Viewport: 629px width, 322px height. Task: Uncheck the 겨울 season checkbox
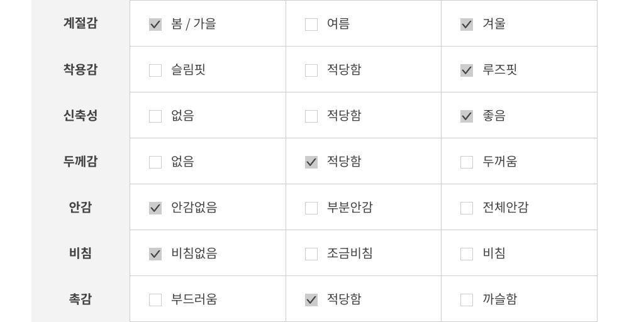pos(467,25)
